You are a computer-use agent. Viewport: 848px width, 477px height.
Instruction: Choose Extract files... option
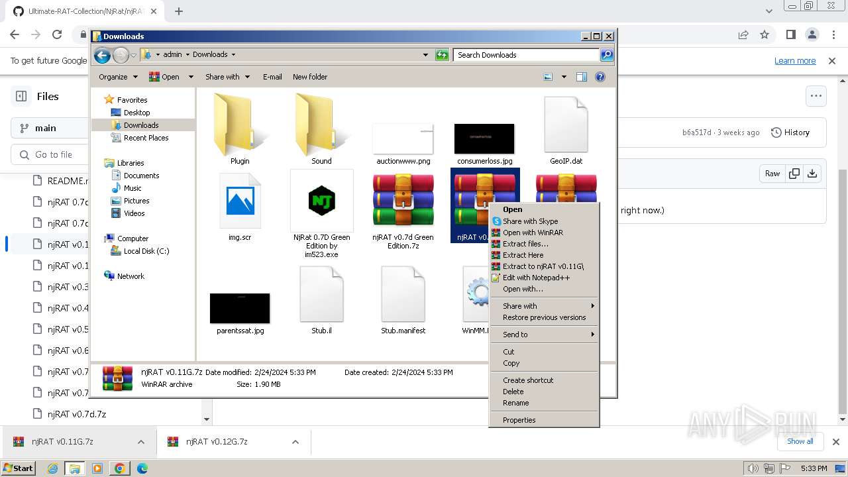544,244
